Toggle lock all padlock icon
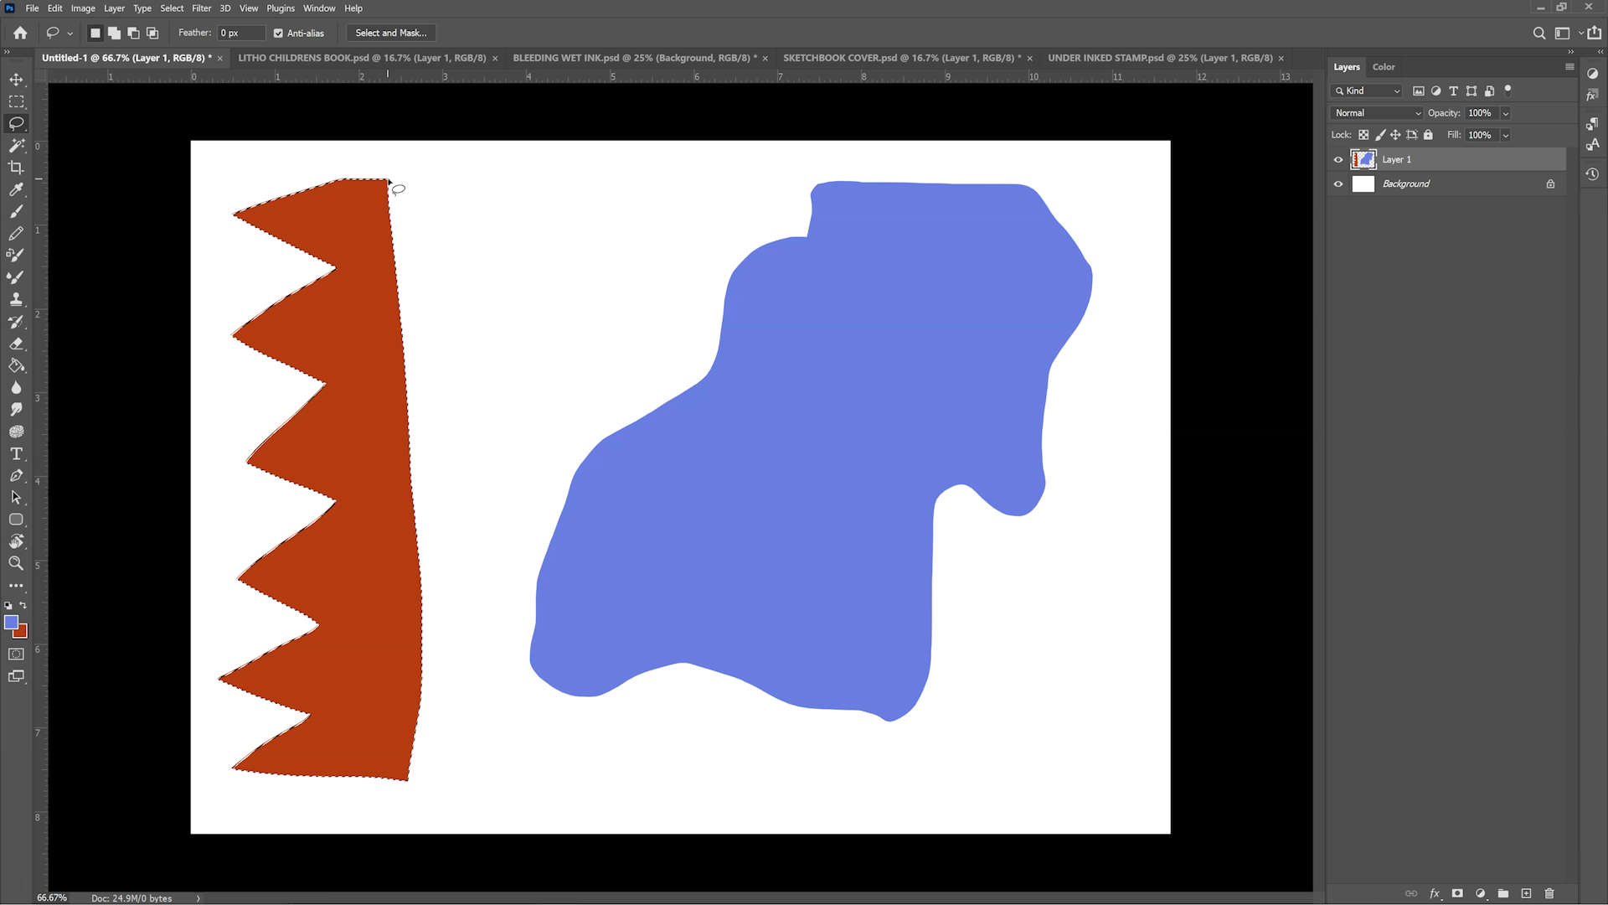The width and height of the screenshot is (1608, 905). click(1429, 135)
